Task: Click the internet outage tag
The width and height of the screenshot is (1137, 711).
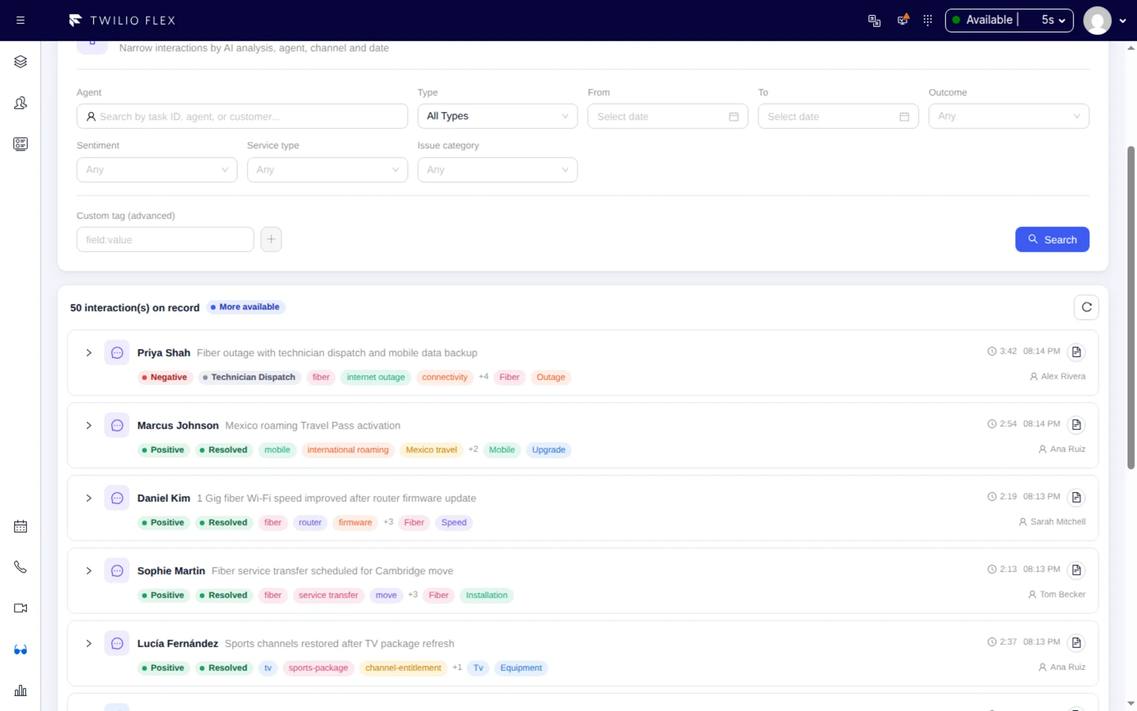Action: pos(376,377)
